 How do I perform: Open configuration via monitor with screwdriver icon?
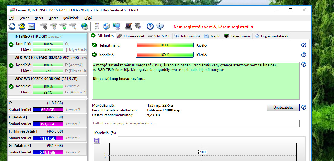(128, 26)
